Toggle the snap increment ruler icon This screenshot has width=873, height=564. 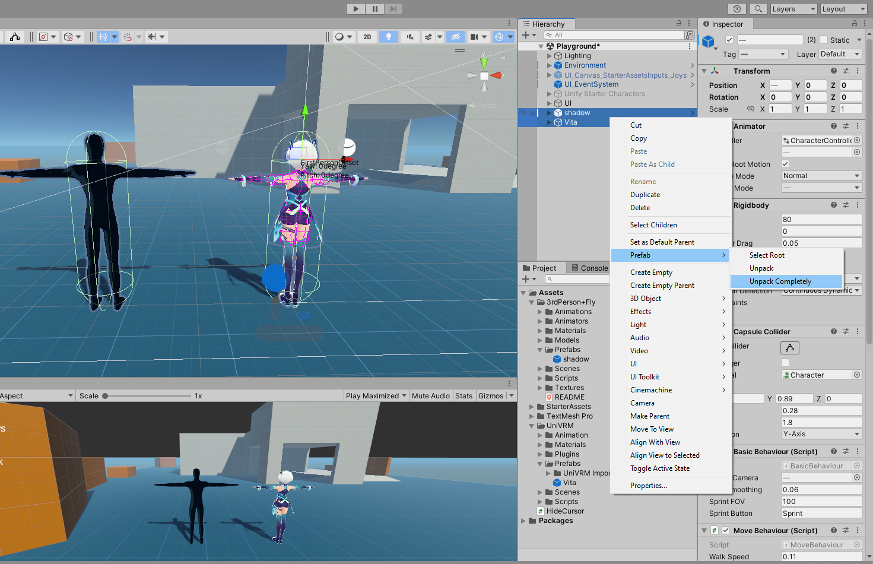(152, 37)
